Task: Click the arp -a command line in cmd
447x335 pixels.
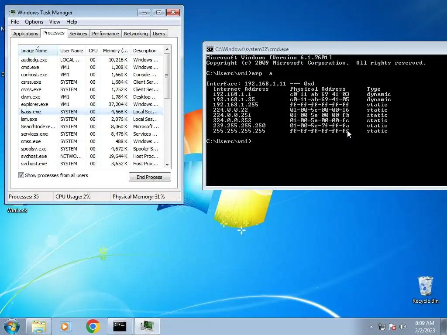Action: pyautogui.click(x=240, y=73)
